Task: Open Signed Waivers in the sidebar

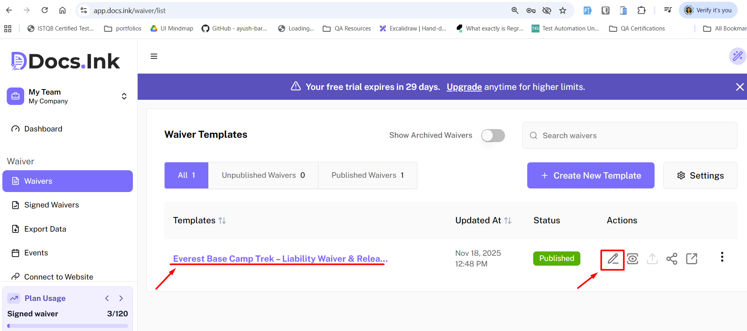Action: click(x=52, y=205)
